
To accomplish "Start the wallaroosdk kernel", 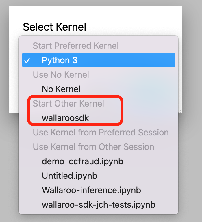I will (x=65, y=118).
